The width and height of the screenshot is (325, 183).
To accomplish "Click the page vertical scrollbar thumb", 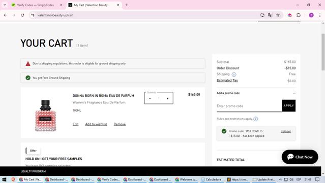I will [323, 52].
